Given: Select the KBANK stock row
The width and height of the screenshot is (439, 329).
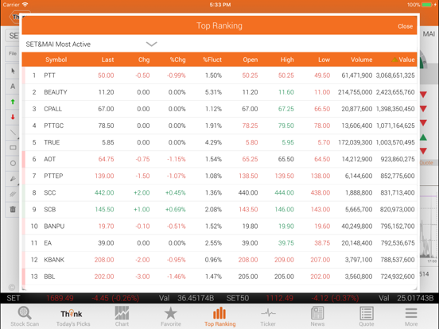Looking at the screenshot, I should click(x=219, y=260).
